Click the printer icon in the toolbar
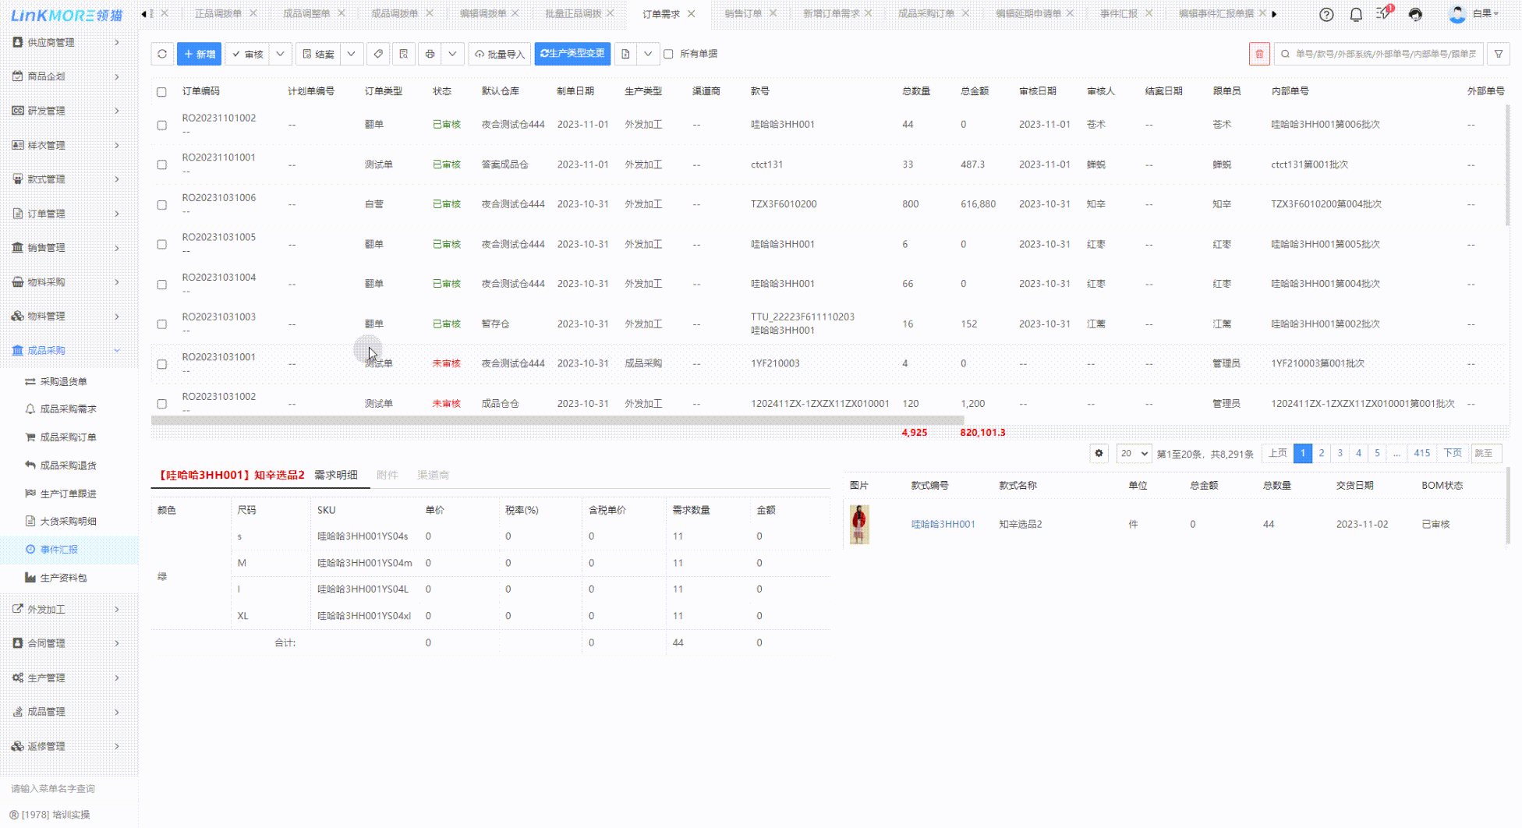This screenshot has height=828, width=1522. click(430, 54)
